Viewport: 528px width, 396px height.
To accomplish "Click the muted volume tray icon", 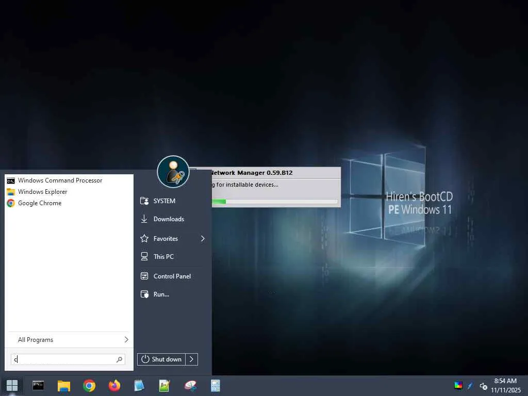I will (483, 386).
